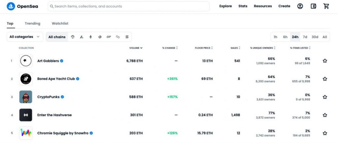Select the 6h time range
This screenshot has height=143, width=338.
coord(285,37)
